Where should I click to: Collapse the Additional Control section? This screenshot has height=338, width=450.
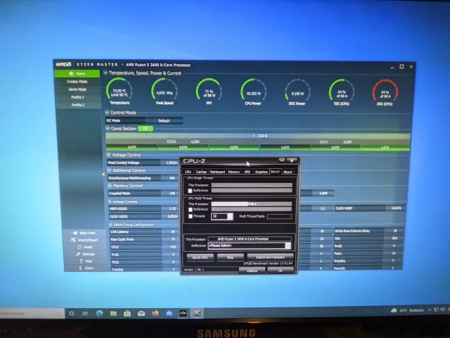pos(109,170)
